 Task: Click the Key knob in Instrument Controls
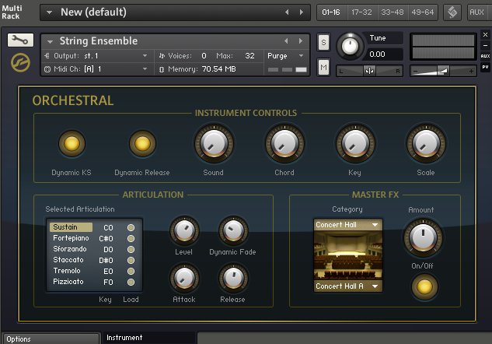(355, 143)
